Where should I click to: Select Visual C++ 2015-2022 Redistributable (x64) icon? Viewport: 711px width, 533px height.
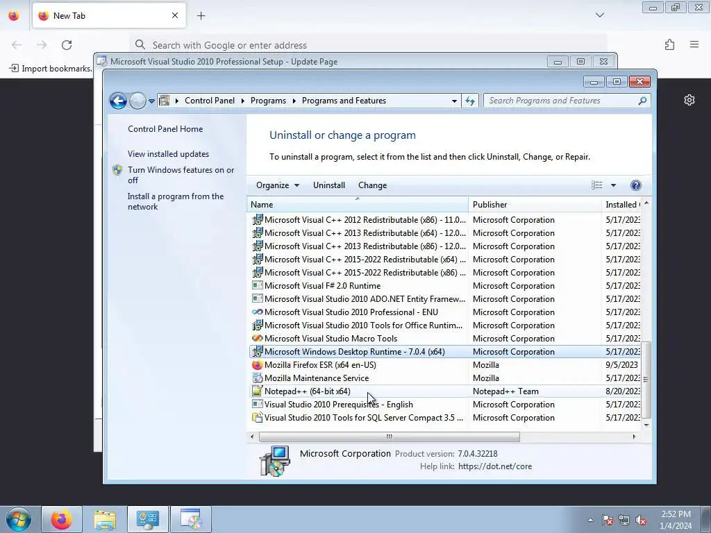[257, 260]
